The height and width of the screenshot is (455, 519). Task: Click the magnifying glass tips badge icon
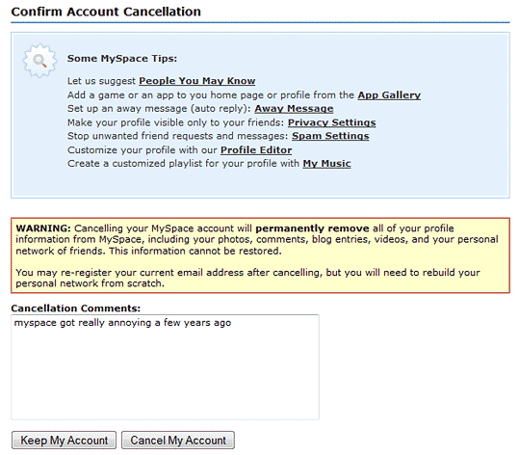tap(39, 61)
